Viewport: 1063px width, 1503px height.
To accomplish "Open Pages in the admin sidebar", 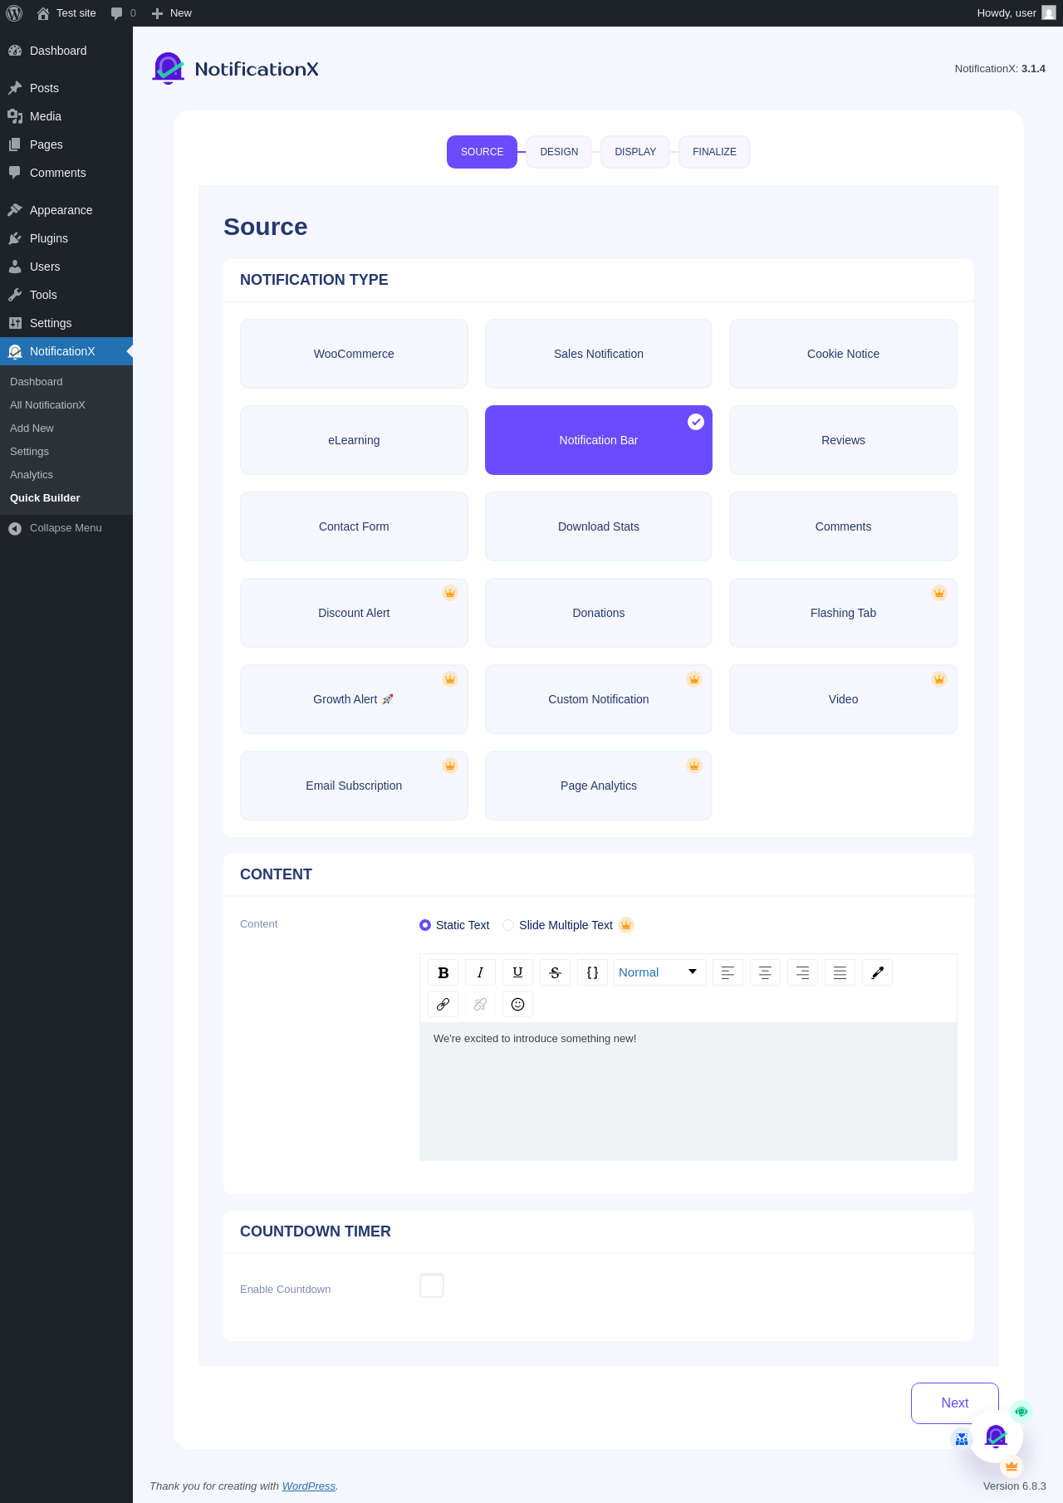I will coord(66,144).
